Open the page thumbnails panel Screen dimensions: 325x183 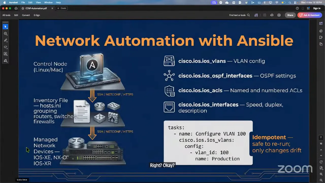tap(321, 43)
